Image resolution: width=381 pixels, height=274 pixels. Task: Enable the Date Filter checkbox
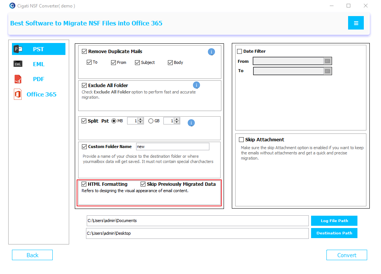coord(240,52)
